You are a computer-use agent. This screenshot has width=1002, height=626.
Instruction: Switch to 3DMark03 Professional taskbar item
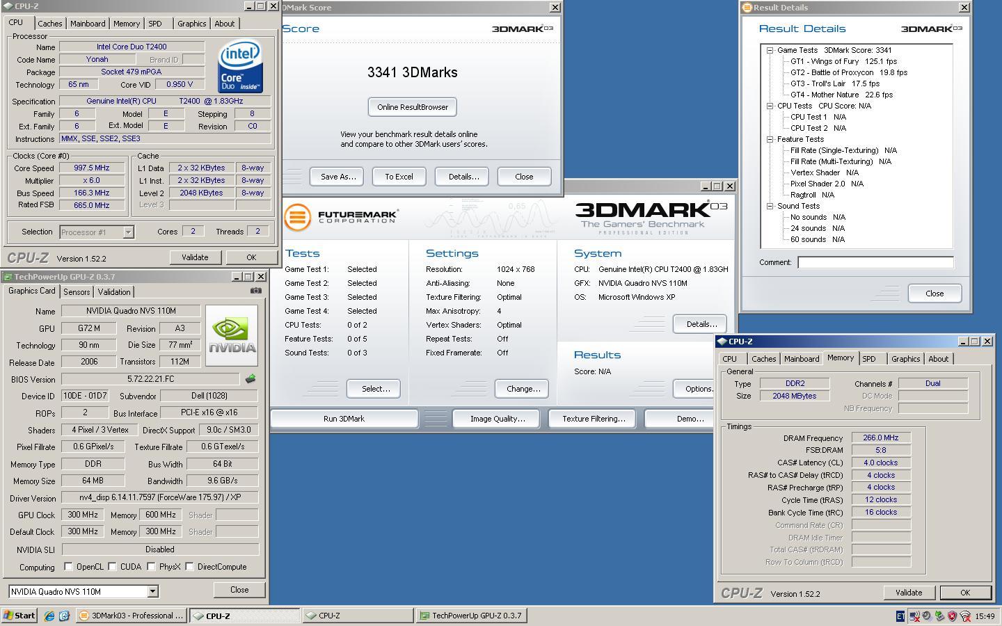(x=131, y=616)
